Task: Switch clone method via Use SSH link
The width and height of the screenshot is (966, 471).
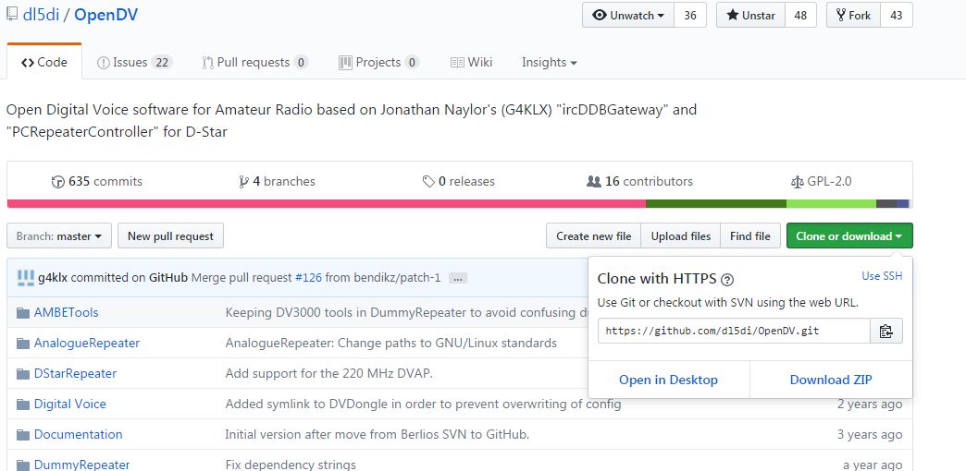Action: [882, 276]
